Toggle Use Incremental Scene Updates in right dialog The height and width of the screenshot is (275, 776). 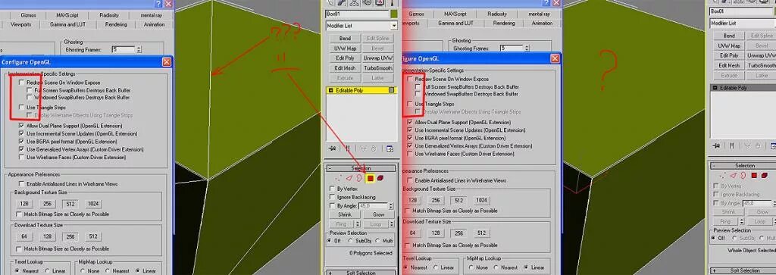coord(409,130)
